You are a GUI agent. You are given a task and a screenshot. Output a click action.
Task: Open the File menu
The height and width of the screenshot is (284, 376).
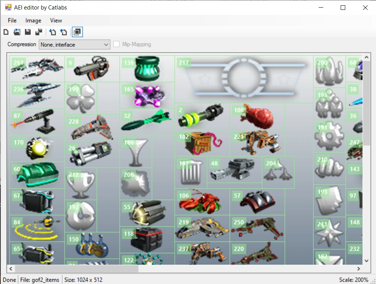(12, 21)
